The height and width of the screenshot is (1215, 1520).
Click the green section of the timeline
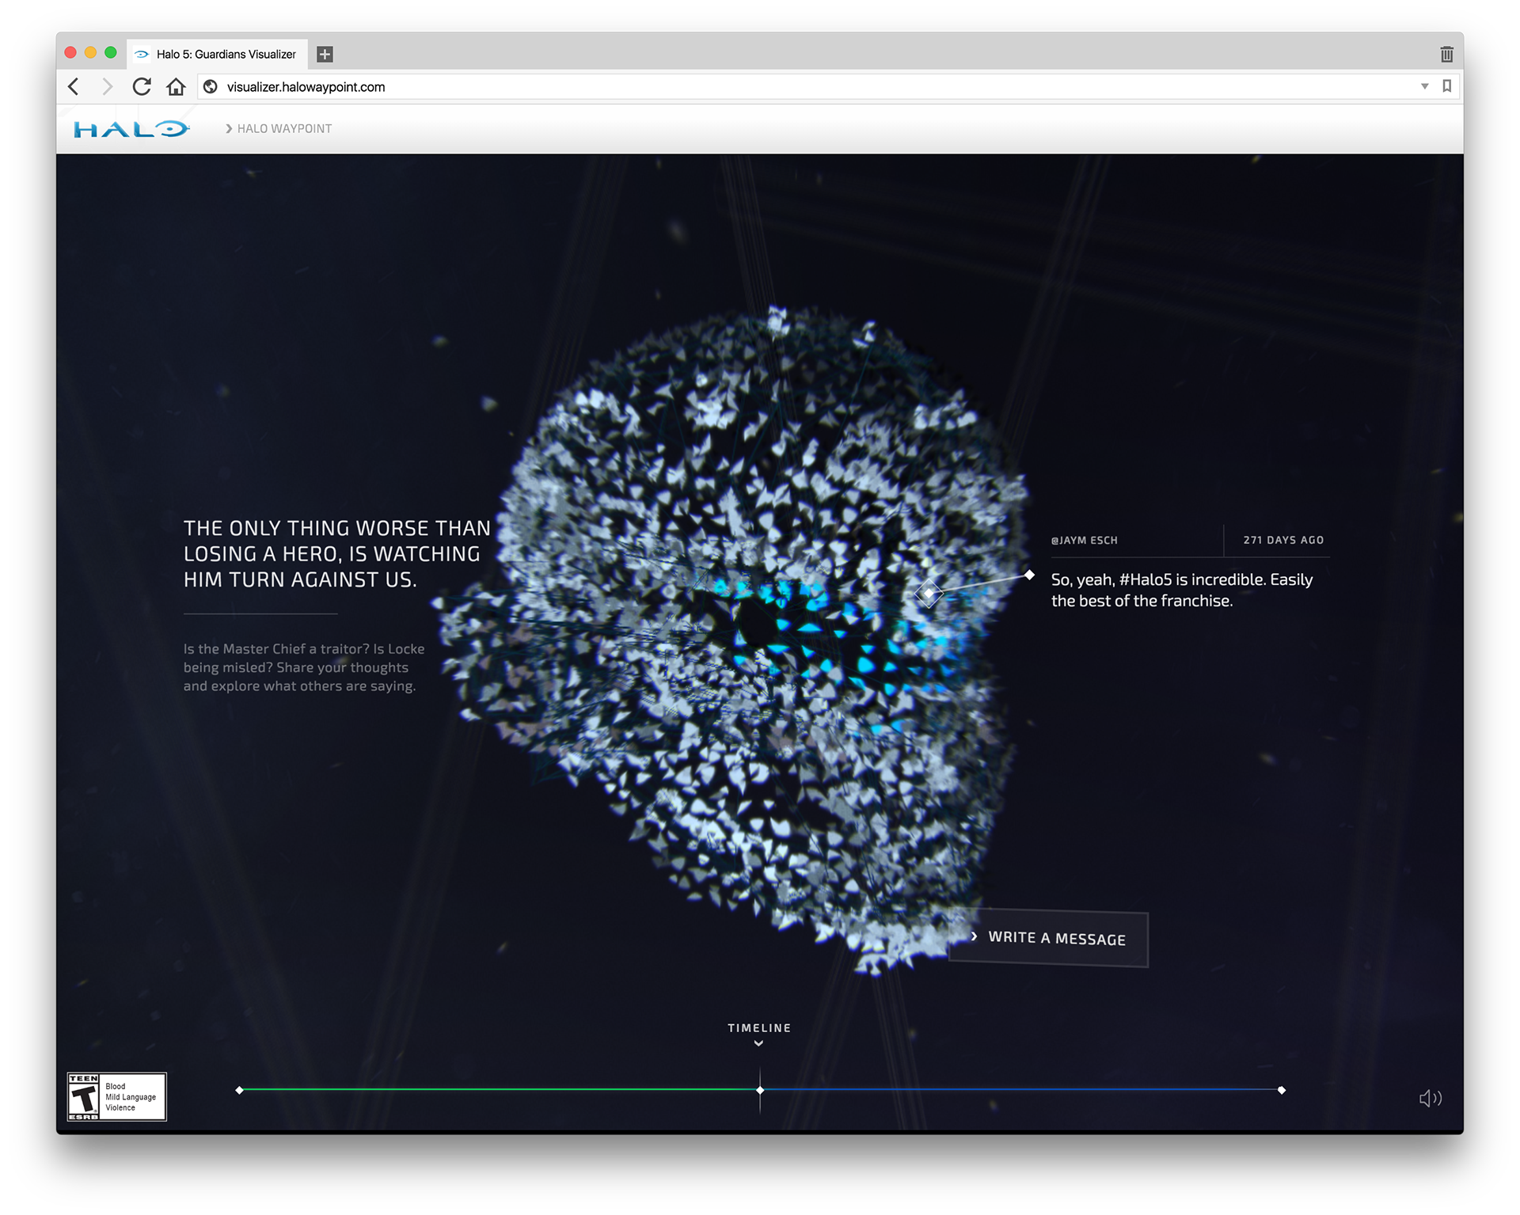499,1090
